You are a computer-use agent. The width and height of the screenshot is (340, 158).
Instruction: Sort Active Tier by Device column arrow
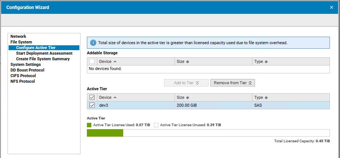click(115, 97)
